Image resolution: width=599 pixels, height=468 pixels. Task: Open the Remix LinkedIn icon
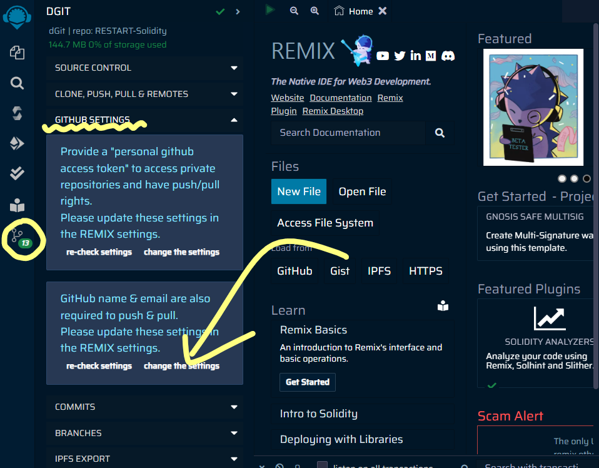pyautogui.click(x=416, y=56)
